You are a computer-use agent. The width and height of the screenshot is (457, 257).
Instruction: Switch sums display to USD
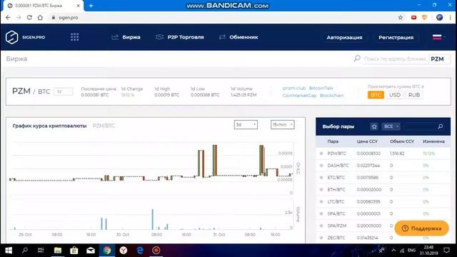395,95
